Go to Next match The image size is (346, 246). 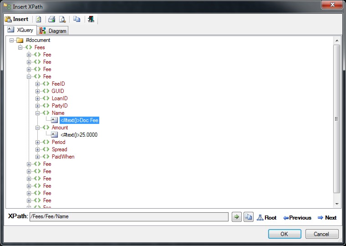[x=327, y=218]
